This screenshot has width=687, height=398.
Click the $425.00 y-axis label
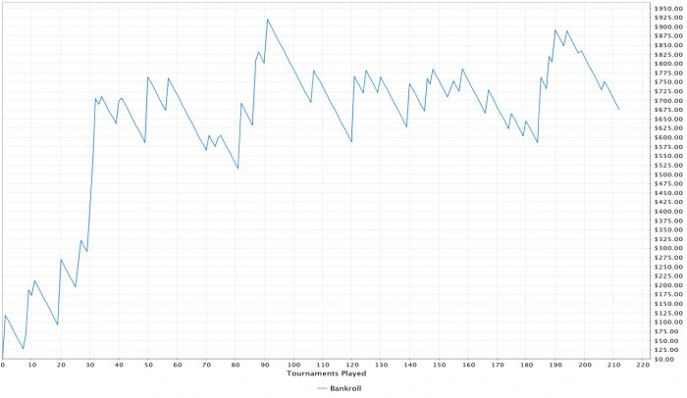click(668, 202)
